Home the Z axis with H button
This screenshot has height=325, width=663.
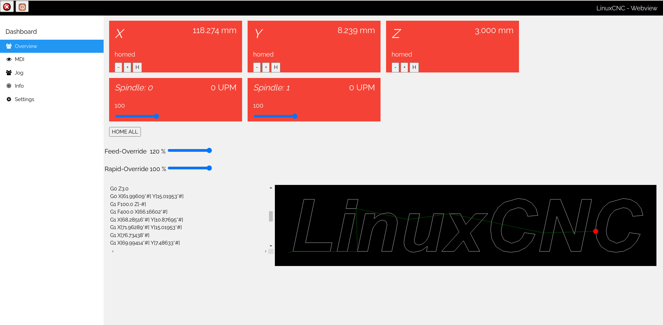click(414, 67)
